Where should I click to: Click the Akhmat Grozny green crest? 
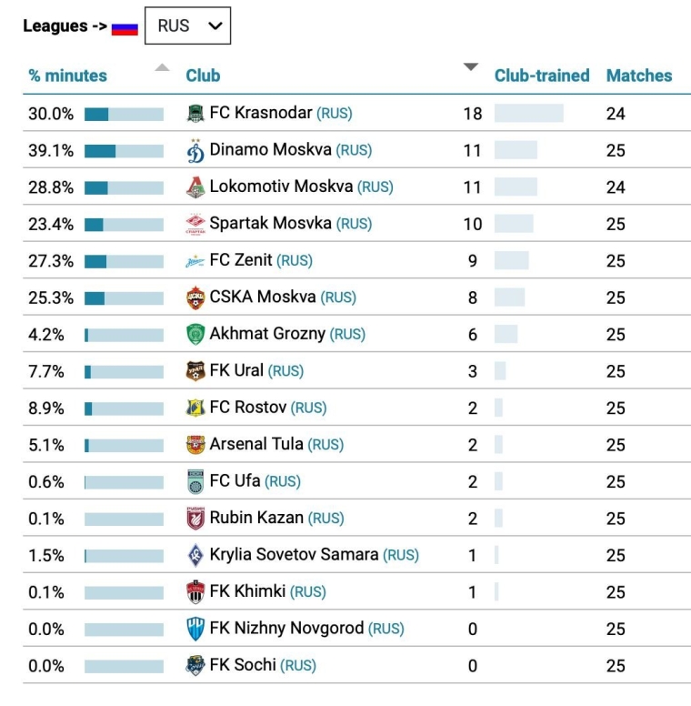point(195,335)
